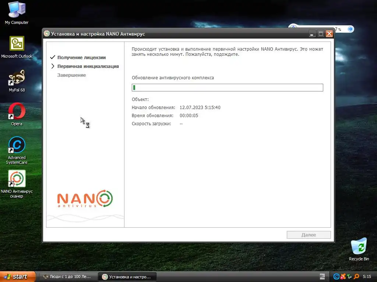The height and width of the screenshot is (282, 377).
Task: Click orange magnifier tray icon
Action: [x=356, y=276]
